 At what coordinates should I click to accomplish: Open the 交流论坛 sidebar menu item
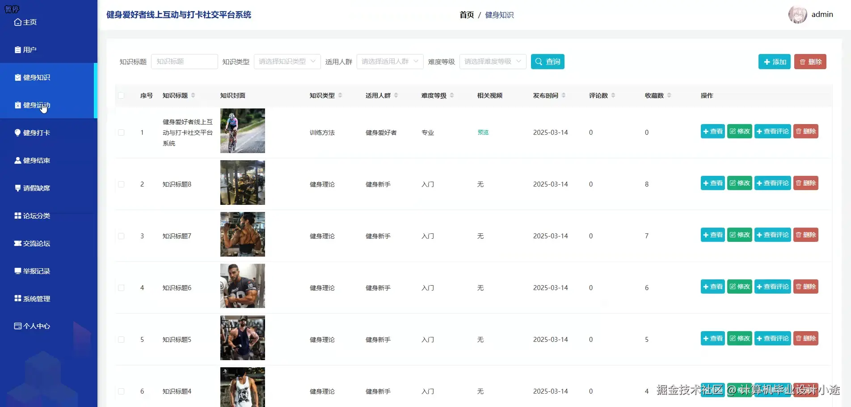tap(36, 243)
